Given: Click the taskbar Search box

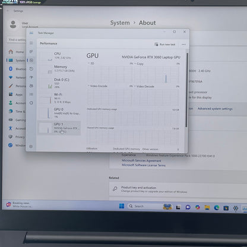Looking at the screenshot, I should click(x=144, y=206).
